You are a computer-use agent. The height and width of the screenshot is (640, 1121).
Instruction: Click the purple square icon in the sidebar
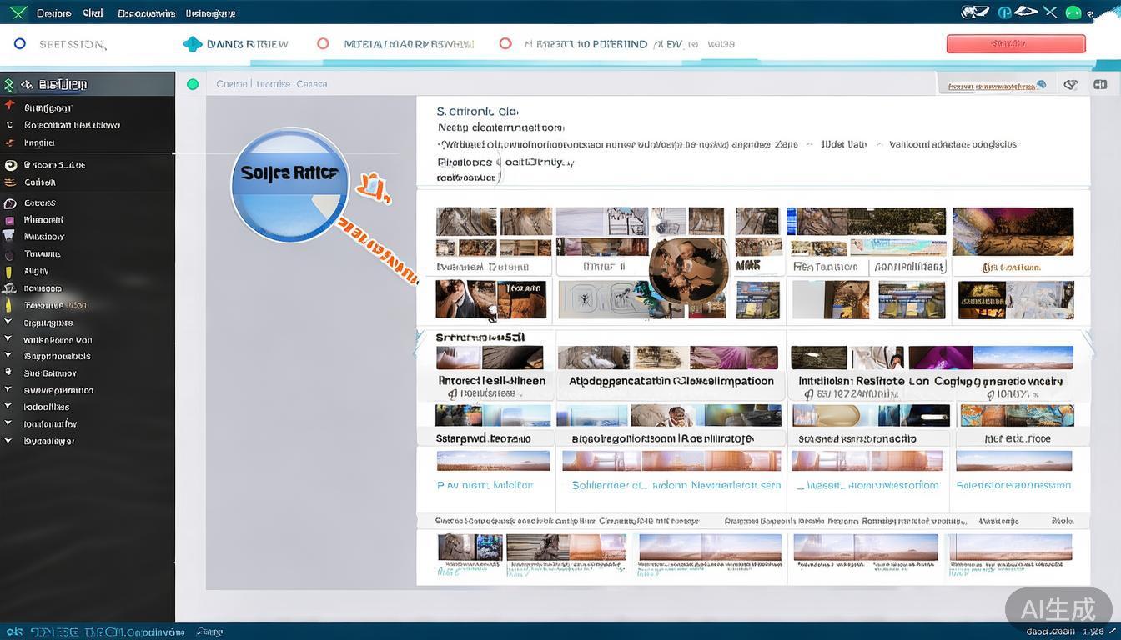pyautogui.click(x=10, y=220)
